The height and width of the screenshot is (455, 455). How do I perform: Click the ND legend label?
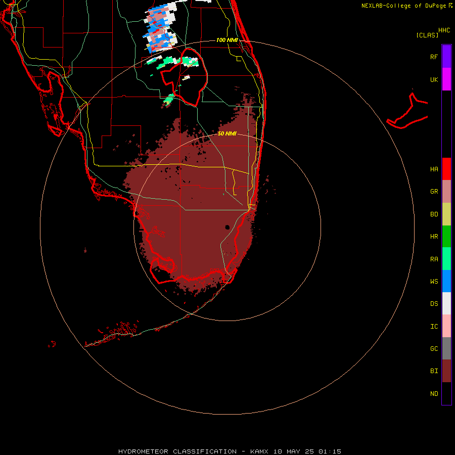(x=434, y=393)
